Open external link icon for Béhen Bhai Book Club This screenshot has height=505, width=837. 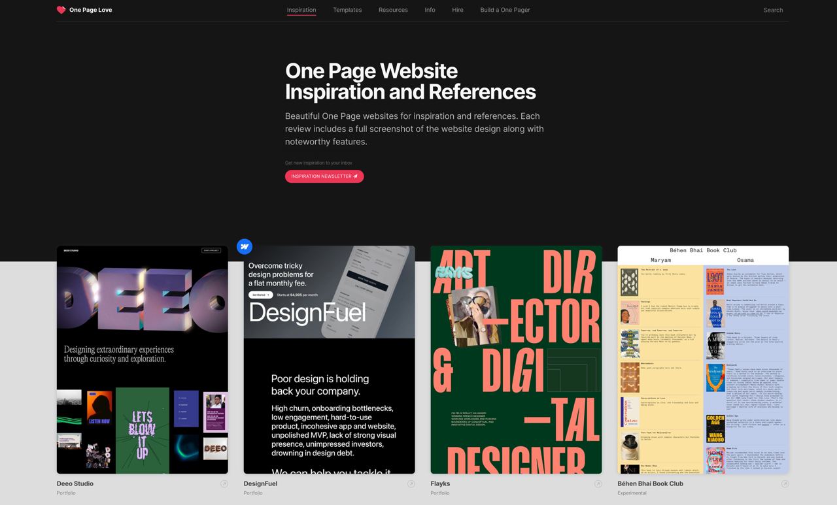pos(785,484)
